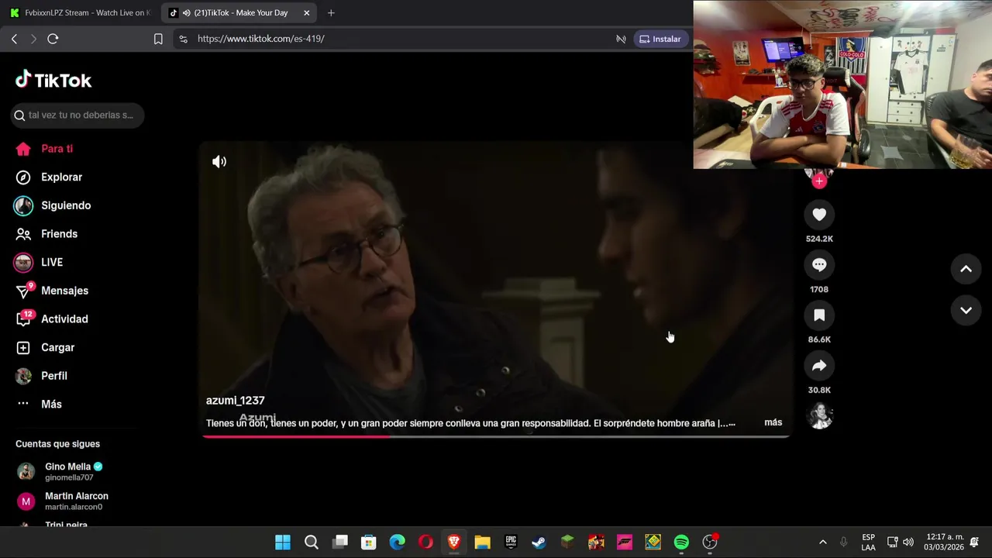The width and height of the screenshot is (992, 558).
Task: Open comments with the speech bubble icon
Action: (819, 265)
